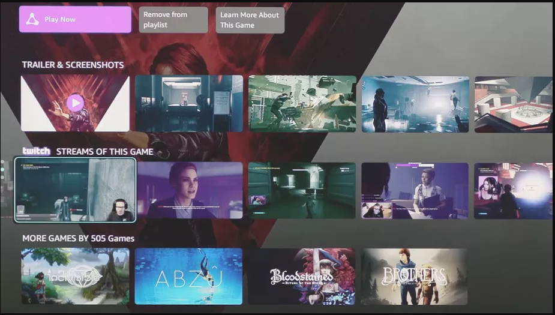Play the trailer video thumbnail
555x315 pixels.
point(75,103)
